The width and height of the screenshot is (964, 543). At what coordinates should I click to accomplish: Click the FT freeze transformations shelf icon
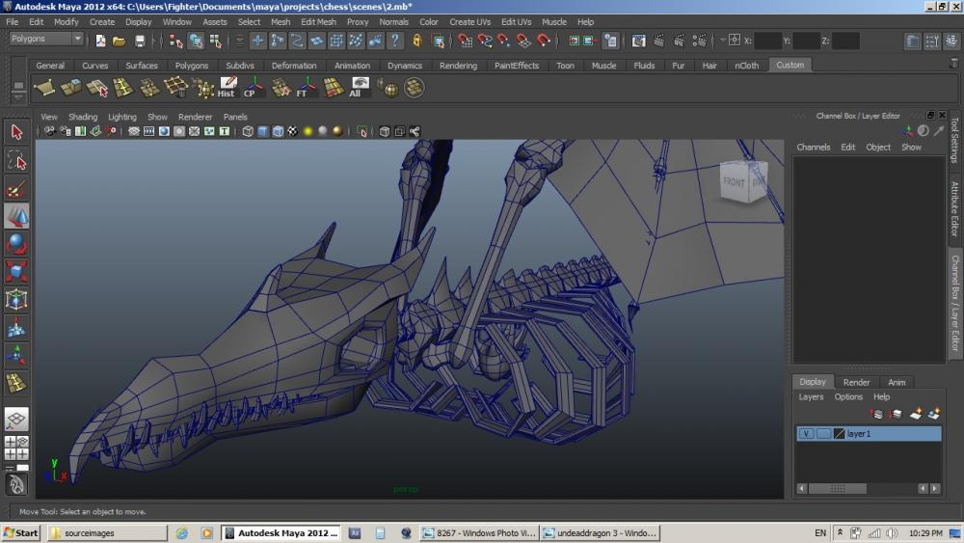pos(306,88)
